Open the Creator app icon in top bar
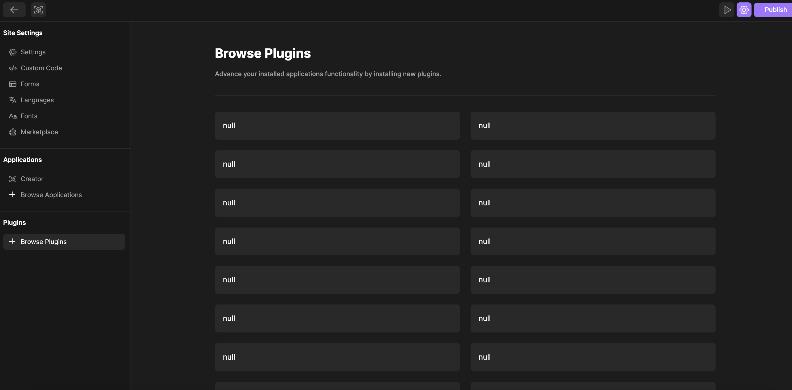 point(38,10)
